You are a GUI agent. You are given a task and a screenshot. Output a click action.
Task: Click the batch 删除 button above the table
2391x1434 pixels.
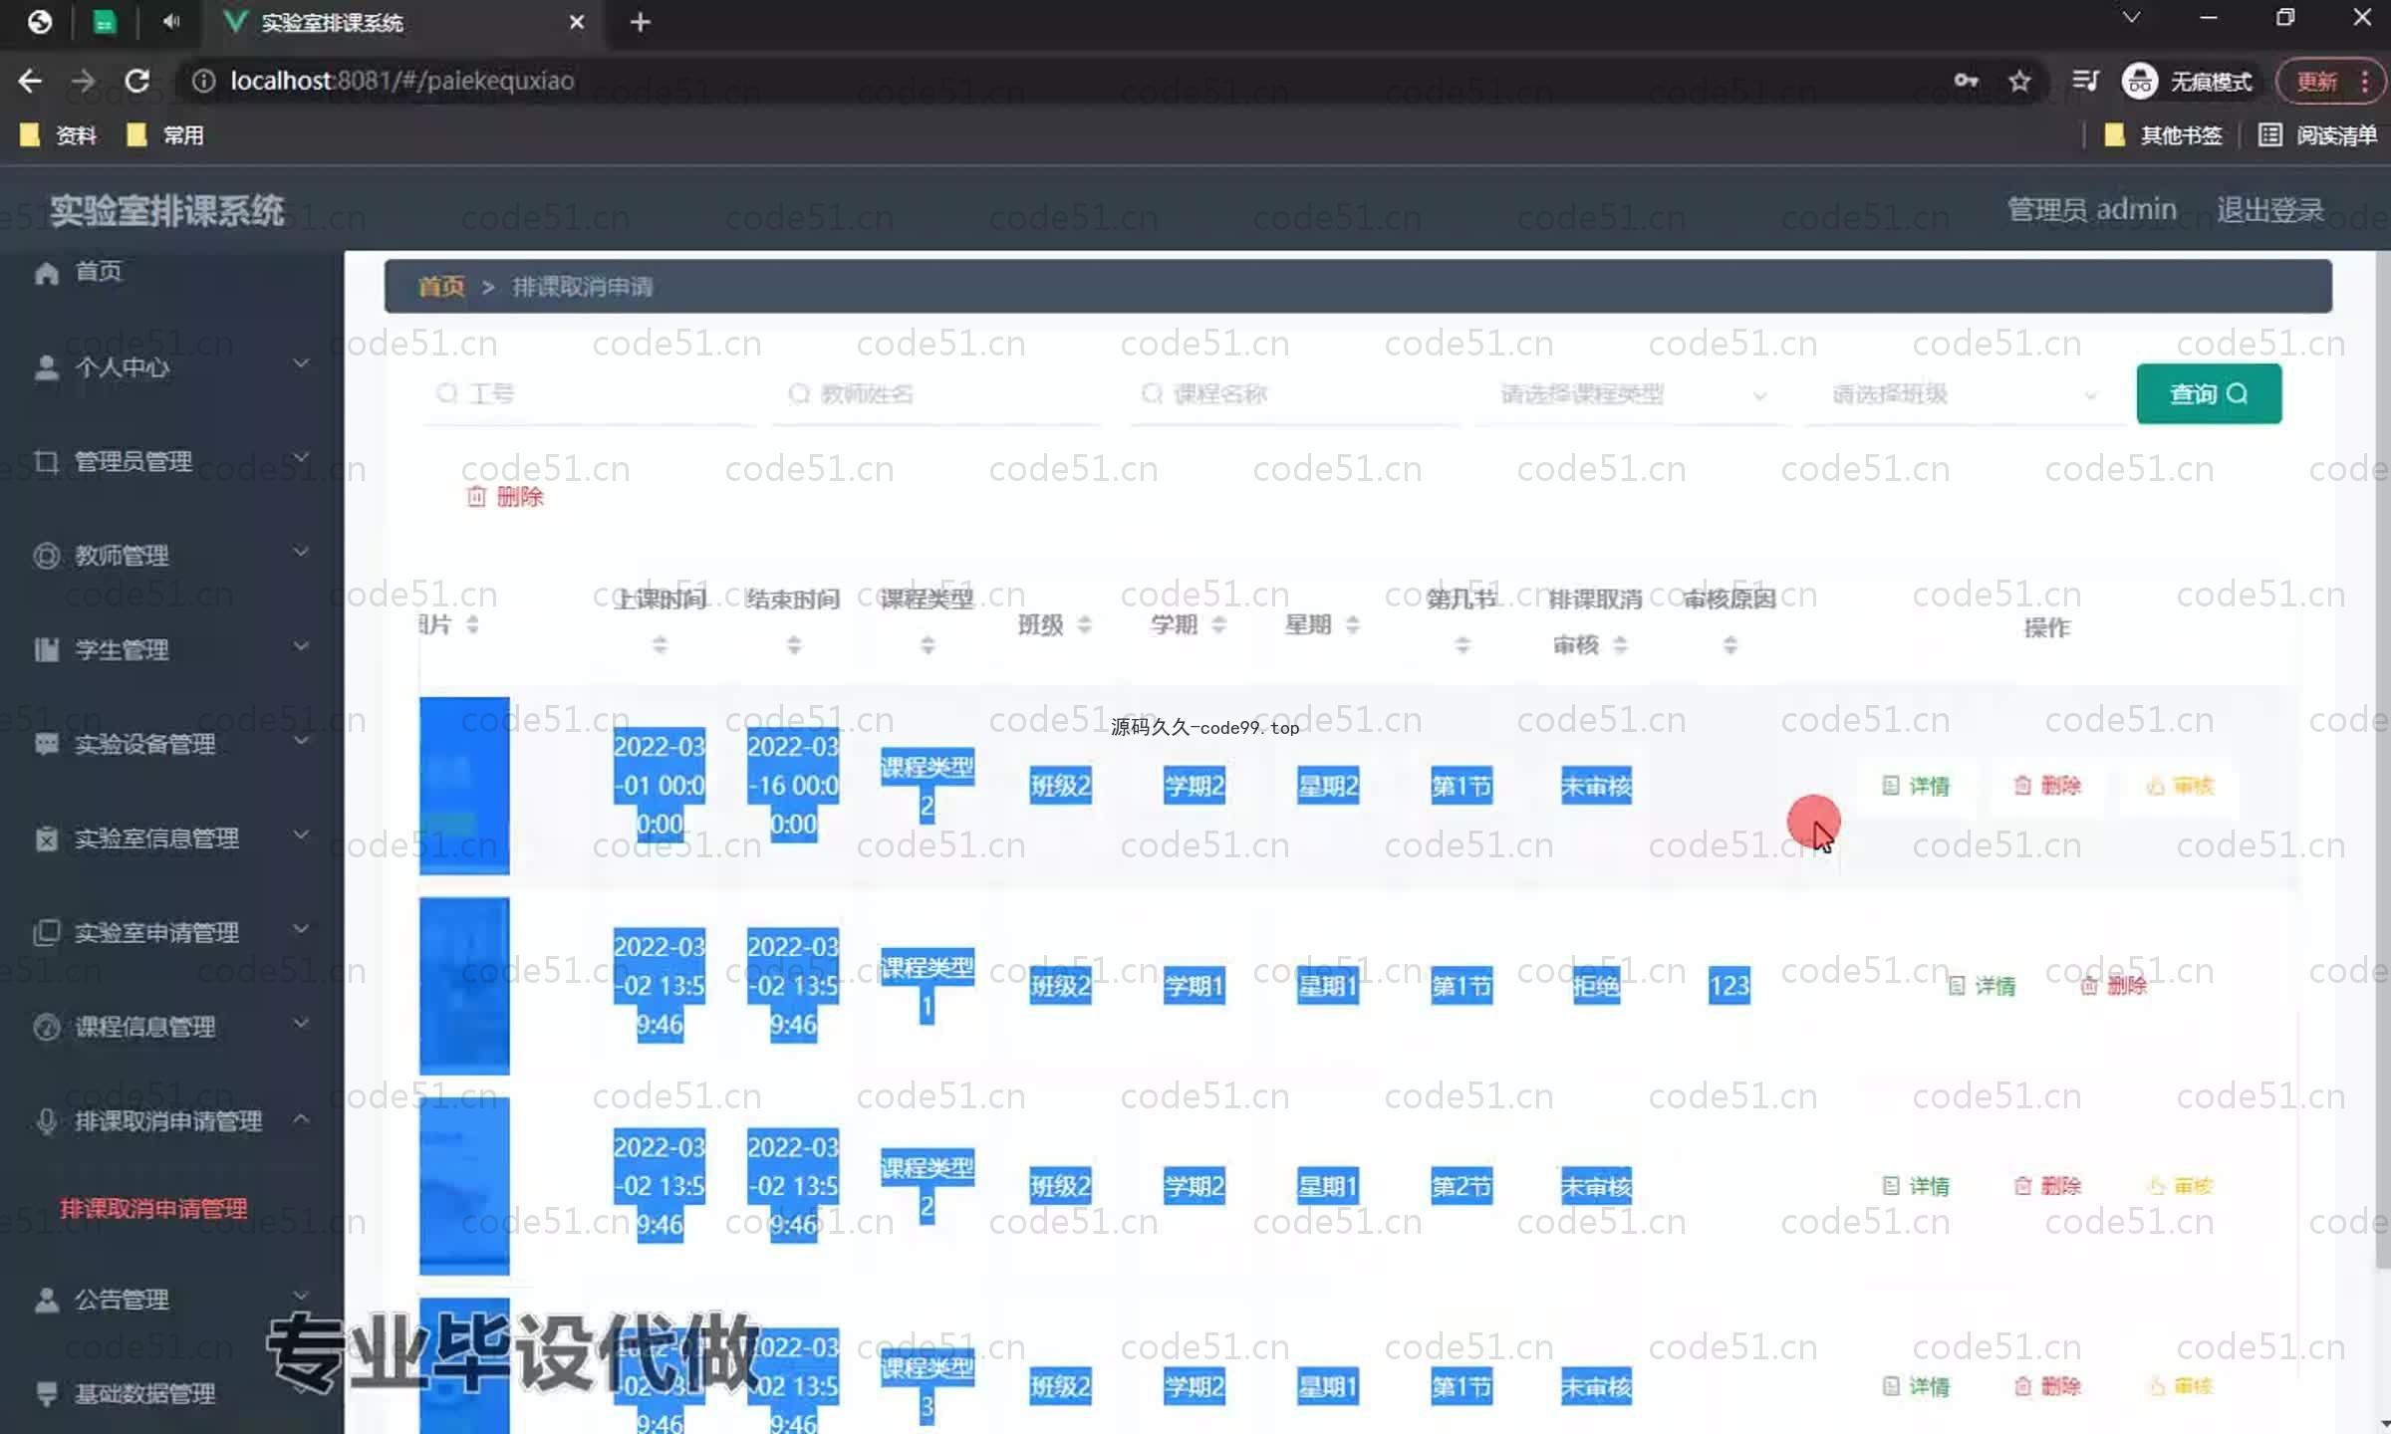[x=505, y=497]
